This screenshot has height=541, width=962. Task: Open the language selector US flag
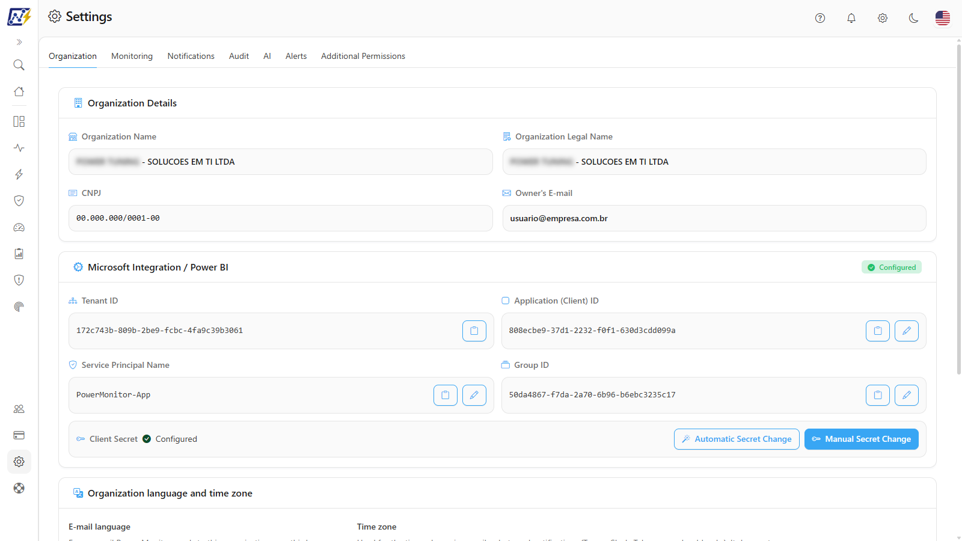click(x=943, y=18)
